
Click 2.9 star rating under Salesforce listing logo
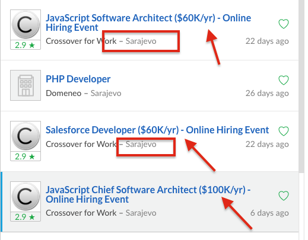[x=26, y=156]
